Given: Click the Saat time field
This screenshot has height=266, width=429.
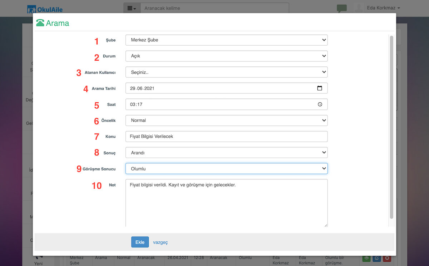Looking at the screenshot, I should 226,104.
